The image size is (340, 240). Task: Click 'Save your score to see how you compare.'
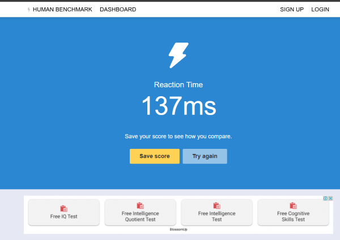coord(178,136)
